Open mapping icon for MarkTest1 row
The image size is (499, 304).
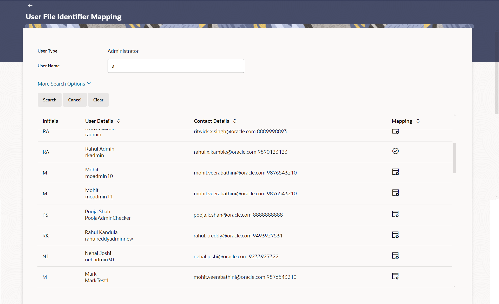click(x=395, y=276)
